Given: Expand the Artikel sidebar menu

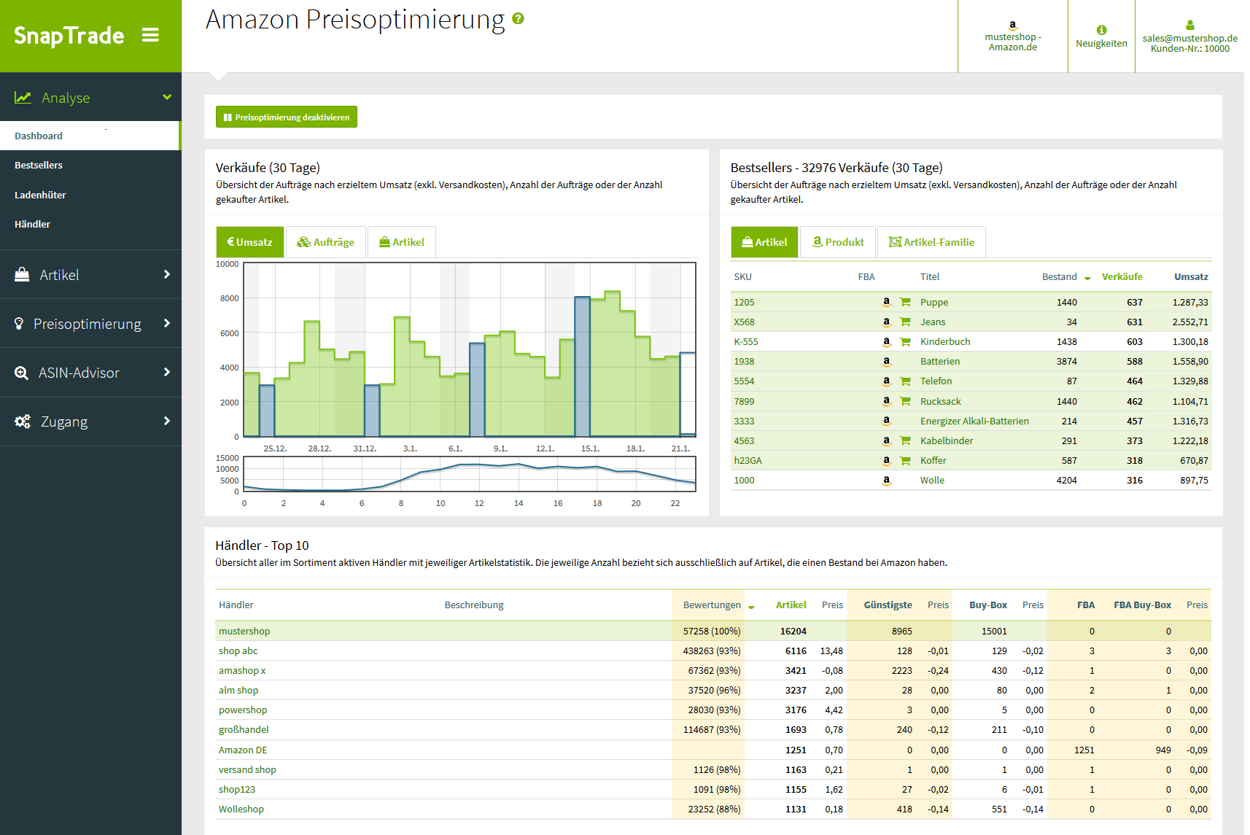Looking at the screenshot, I should click(x=167, y=275).
